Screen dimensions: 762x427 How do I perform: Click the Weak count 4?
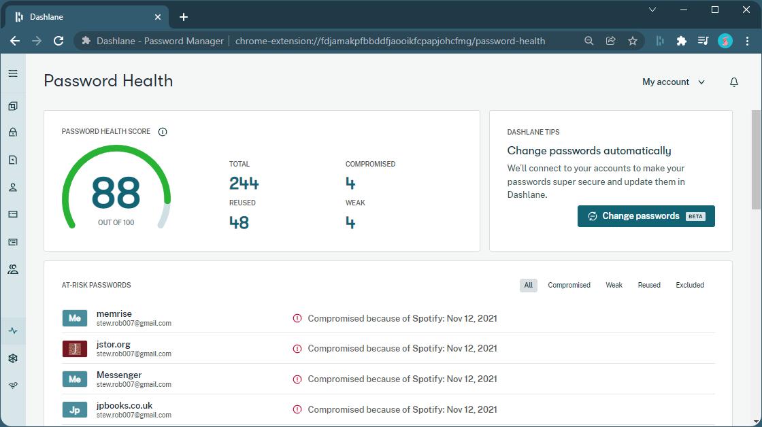[350, 223]
